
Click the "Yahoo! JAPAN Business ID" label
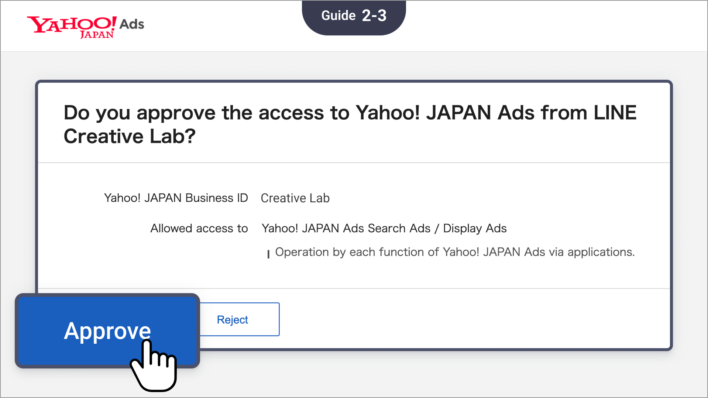176,198
